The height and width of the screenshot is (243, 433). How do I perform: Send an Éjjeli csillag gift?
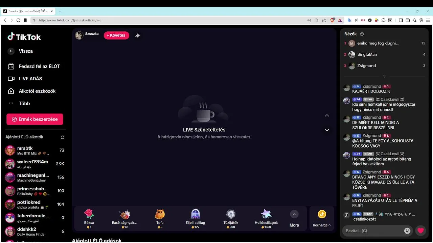196,218
